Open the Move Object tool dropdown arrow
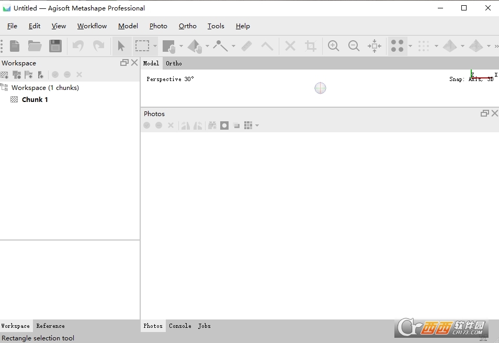Image resolution: width=499 pixels, height=343 pixels. [x=207, y=46]
